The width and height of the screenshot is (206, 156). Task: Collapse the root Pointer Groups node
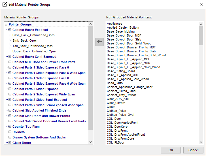(6, 24)
